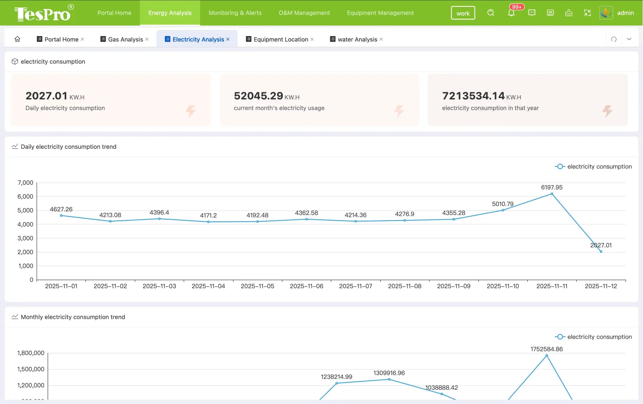Toggle electricity consumption legend in monthly chart
This screenshot has width=643, height=404.
pyautogui.click(x=593, y=337)
